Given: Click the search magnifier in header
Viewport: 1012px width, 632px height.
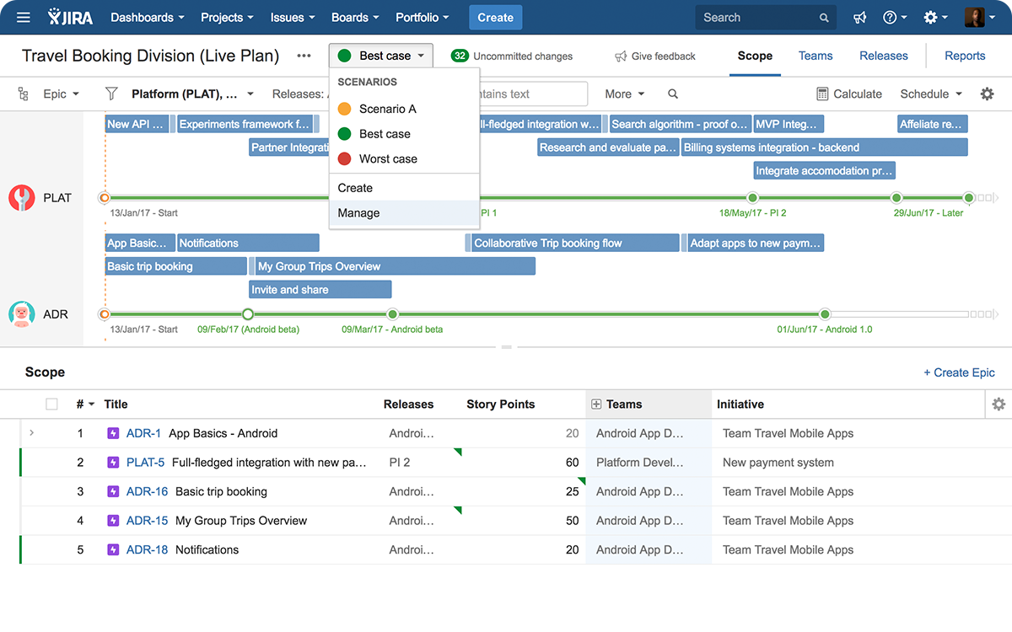Looking at the screenshot, I should pyautogui.click(x=824, y=18).
